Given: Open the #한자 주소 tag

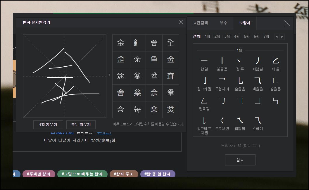Looking at the screenshot, I should pos(124,174).
